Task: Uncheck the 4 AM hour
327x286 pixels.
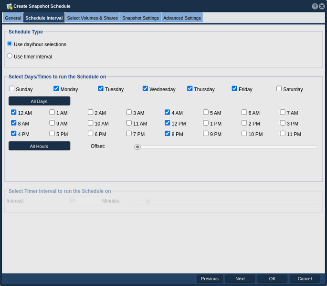Action: pyautogui.click(x=168, y=112)
